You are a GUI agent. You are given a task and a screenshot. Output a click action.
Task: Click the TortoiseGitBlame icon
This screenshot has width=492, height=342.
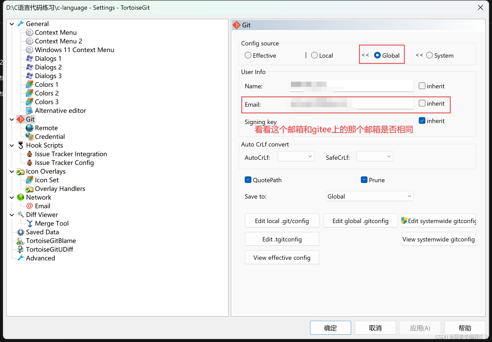tap(21, 241)
